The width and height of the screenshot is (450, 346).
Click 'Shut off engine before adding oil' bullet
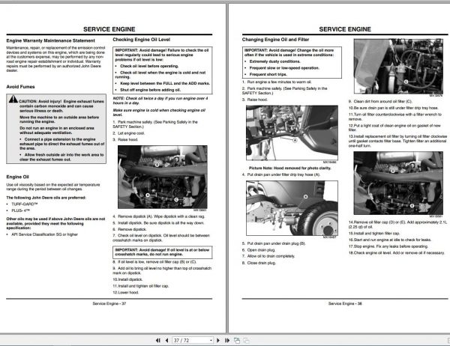coord(151,90)
